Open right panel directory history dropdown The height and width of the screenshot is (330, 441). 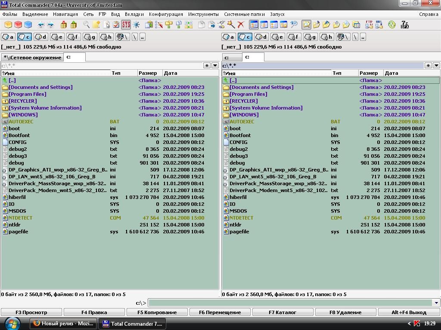[436, 65]
